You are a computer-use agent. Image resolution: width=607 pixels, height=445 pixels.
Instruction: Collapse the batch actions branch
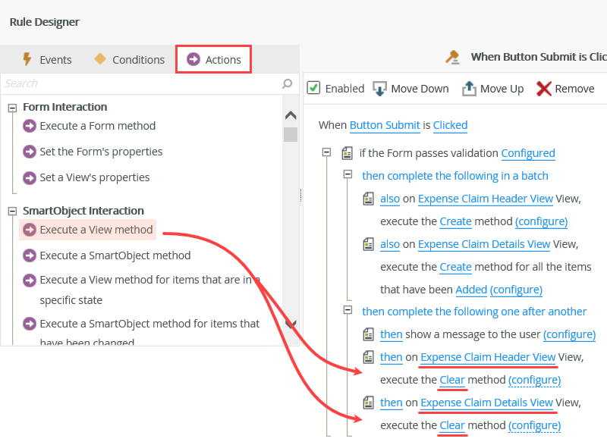coord(348,175)
